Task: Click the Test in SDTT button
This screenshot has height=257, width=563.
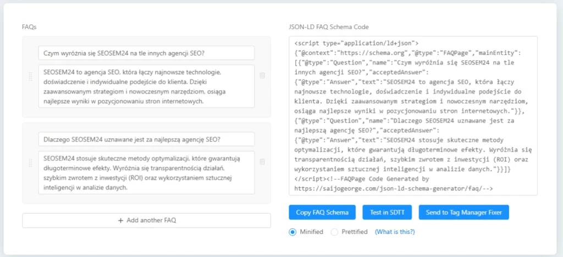Action: (387, 212)
